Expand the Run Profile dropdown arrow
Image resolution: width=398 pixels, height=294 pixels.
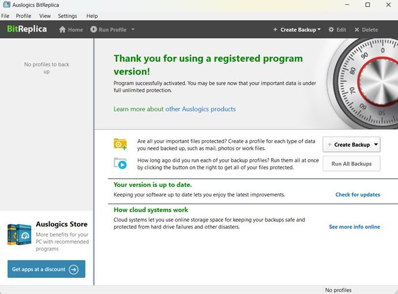pyautogui.click(x=133, y=29)
